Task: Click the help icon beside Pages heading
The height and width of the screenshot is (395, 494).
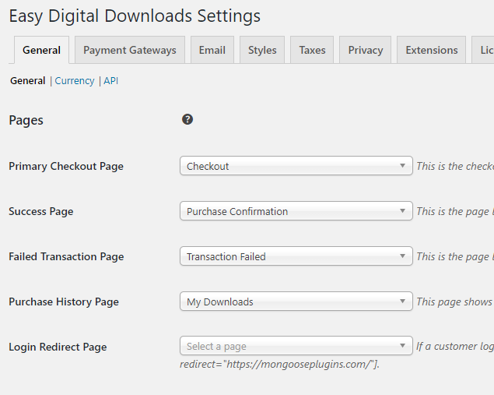Action: pyautogui.click(x=187, y=119)
